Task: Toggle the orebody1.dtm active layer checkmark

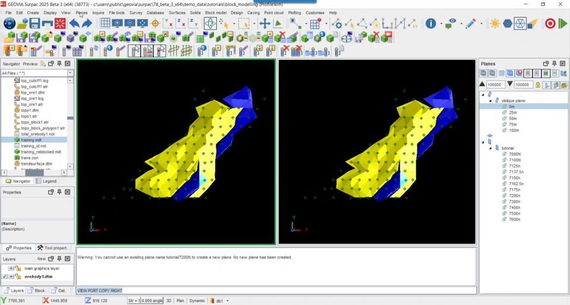Action: pos(4,277)
